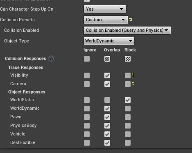The width and height of the screenshot is (192, 153).
Task: Enable Block for Pawn object response
Action: point(128,117)
